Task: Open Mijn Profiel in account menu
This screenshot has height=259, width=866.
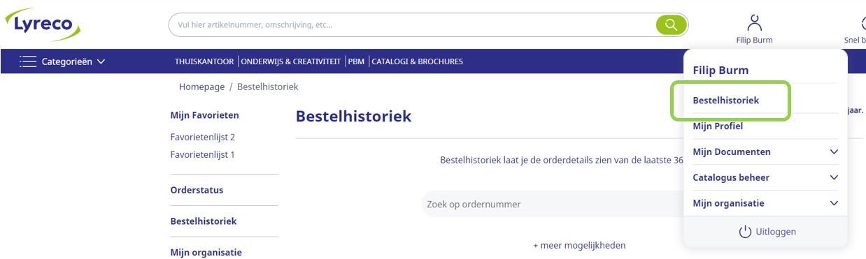Action: (x=718, y=126)
